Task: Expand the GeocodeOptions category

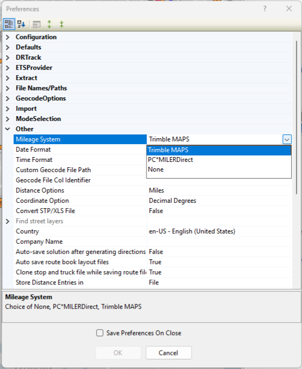Action: coord(8,98)
